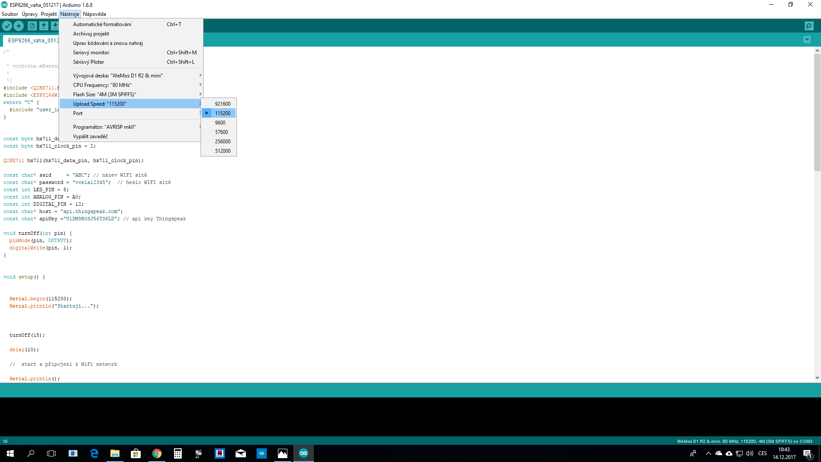Open the Soubor menu

10,14
